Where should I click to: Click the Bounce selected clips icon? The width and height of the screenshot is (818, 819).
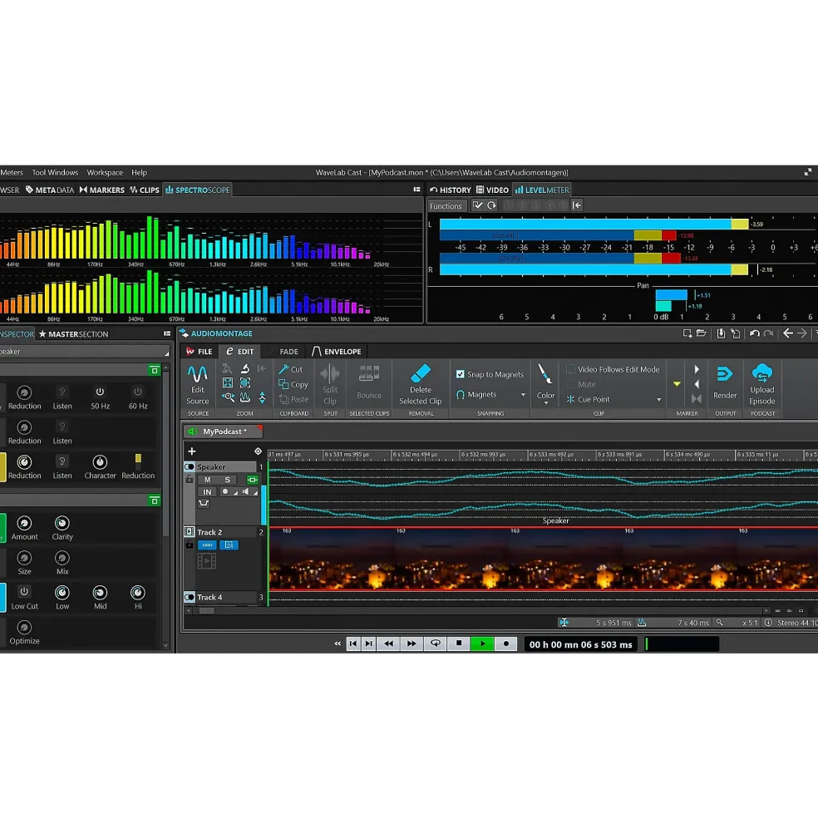click(369, 382)
